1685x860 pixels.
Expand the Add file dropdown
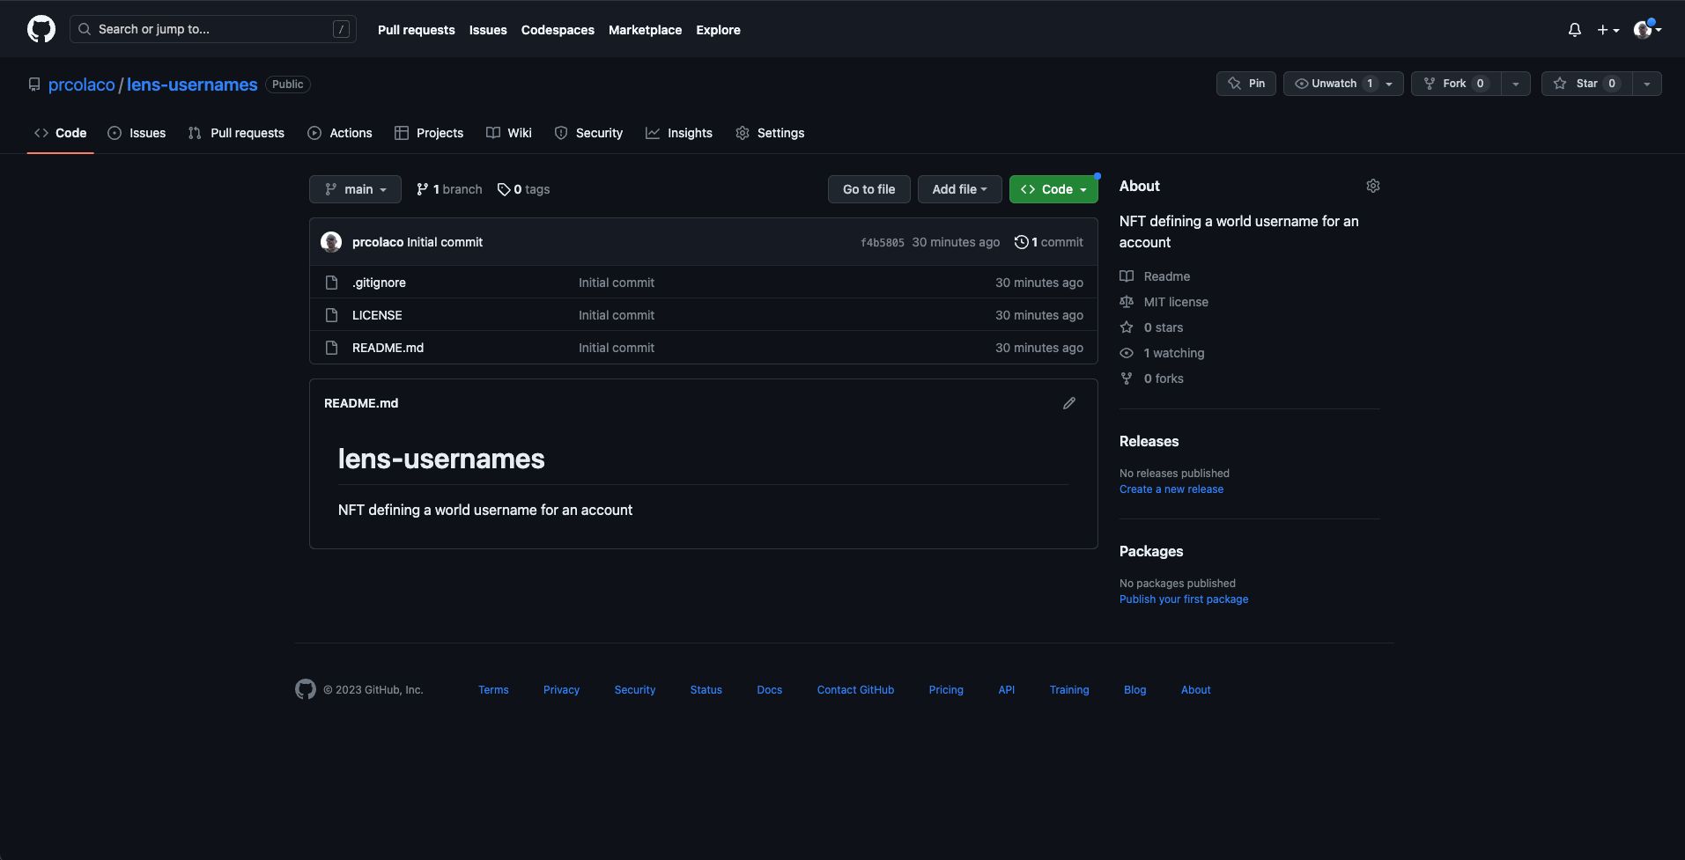tap(960, 189)
